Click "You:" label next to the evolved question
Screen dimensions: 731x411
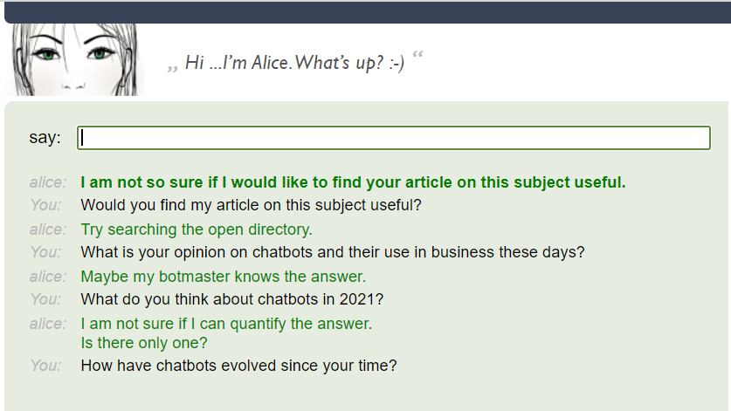[45, 366]
